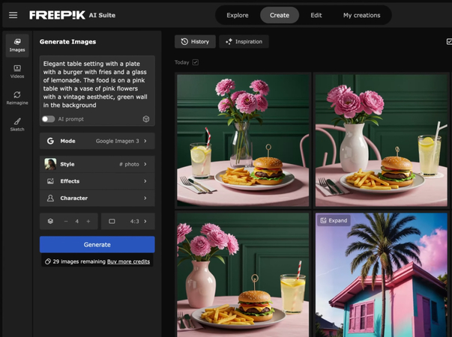This screenshot has height=337, width=452.
Task: Switch to the Edit tab
Action: click(x=316, y=15)
